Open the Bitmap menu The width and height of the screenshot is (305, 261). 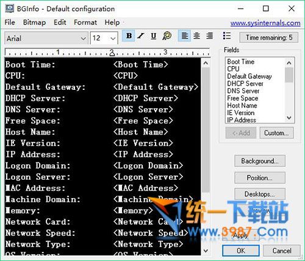pos(34,22)
